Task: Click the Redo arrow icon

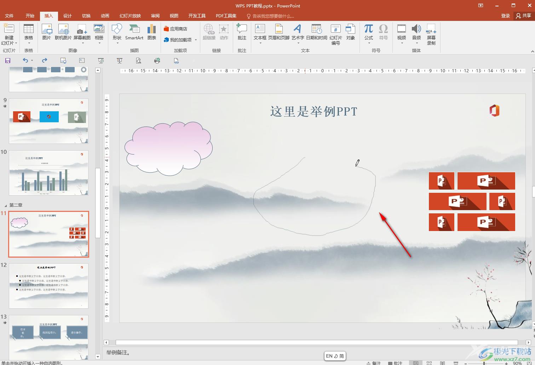Action: [x=44, y=61]
